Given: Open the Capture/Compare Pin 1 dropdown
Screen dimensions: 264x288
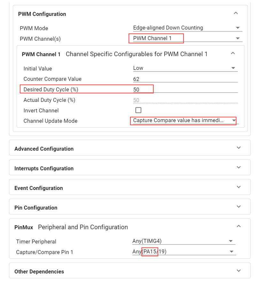Looking at the screenshot, I should [x=184, y=252].
